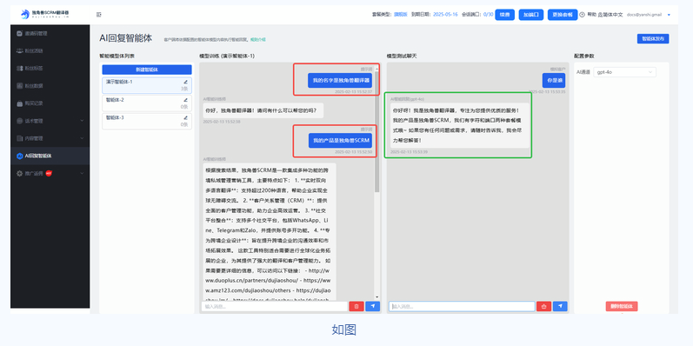Screen dimensions: 693x346
Task: Click the scrollbar down arrow in training panel
Action: [x=377, y=297]
